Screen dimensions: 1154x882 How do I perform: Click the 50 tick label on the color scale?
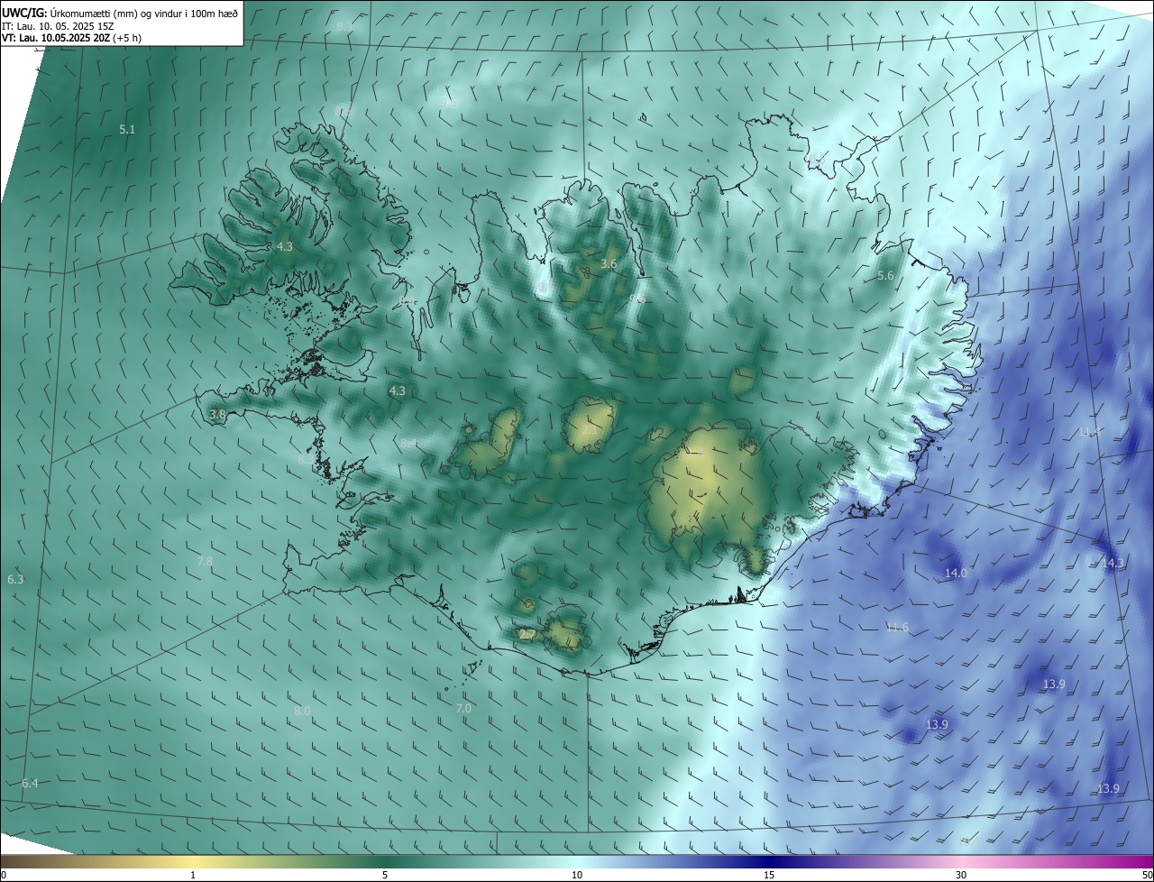point(1147,875)
